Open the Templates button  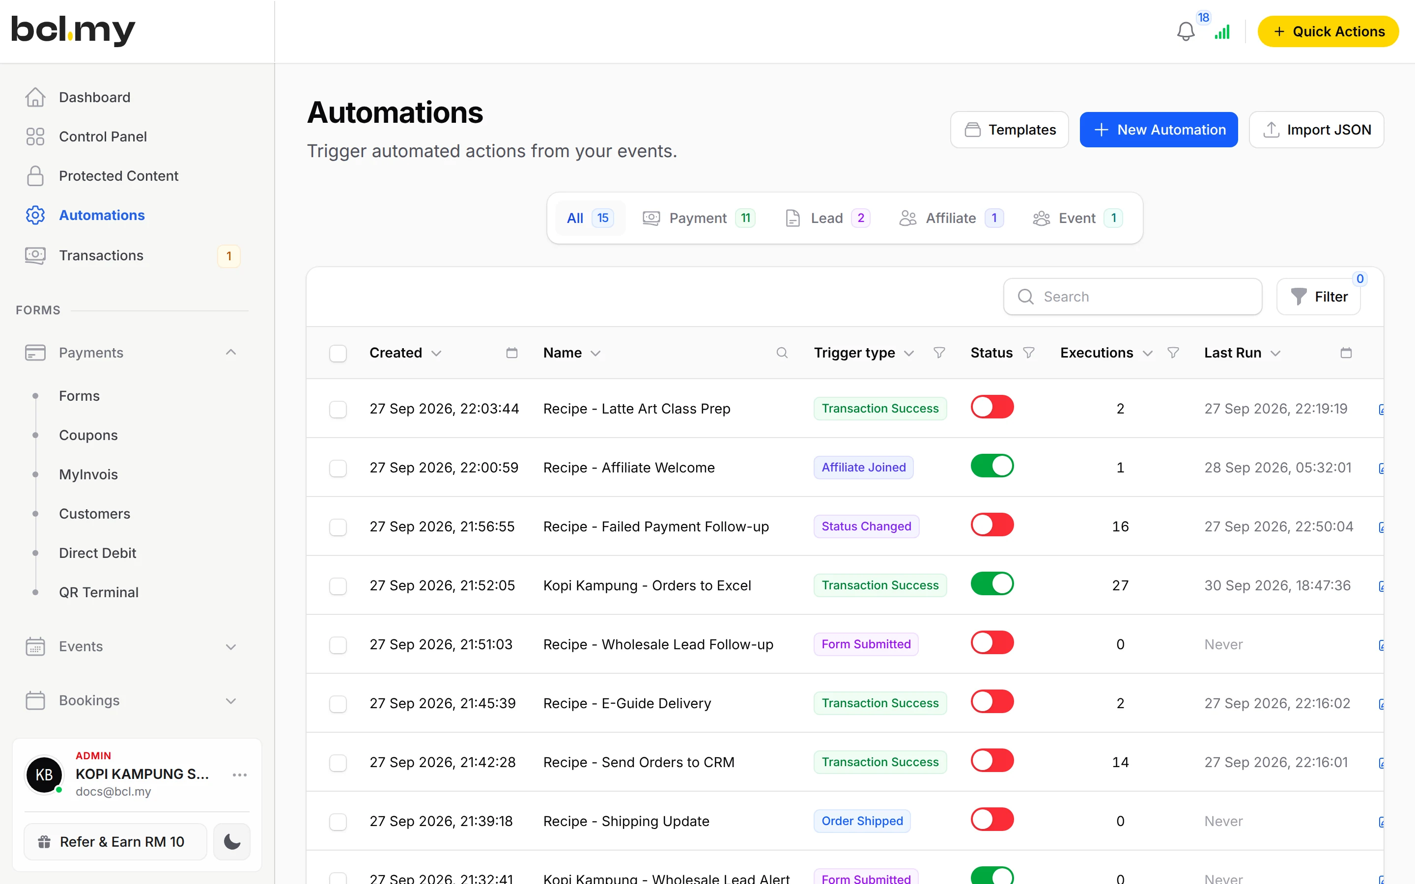[x=1010, y=130]
